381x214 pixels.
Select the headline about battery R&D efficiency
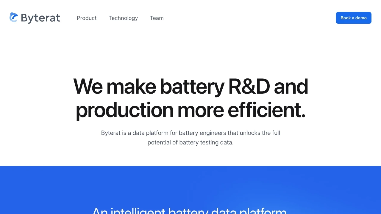[190, 98]
